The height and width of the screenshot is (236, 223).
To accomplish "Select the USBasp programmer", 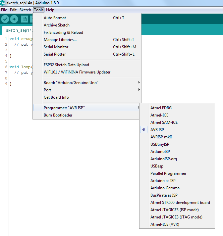I will tap(177, 166).
